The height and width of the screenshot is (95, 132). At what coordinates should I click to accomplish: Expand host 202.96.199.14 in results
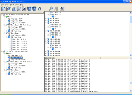46,51
